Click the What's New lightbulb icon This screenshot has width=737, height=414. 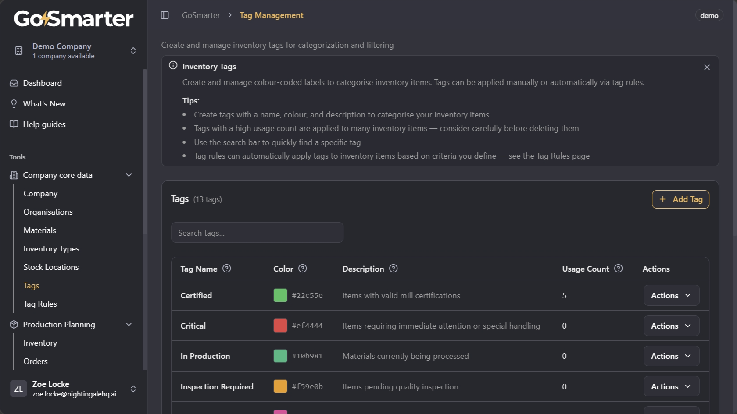pyautogui.click(x=14, y=103)
